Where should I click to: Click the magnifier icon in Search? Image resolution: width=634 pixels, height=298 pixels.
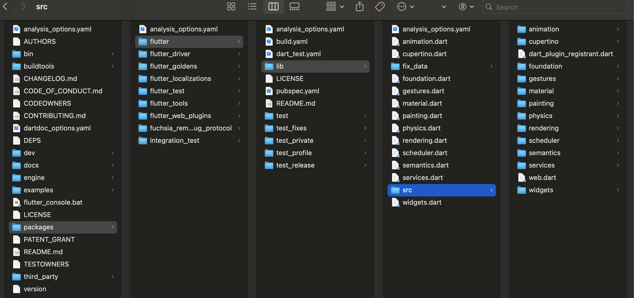coord(489,7)
